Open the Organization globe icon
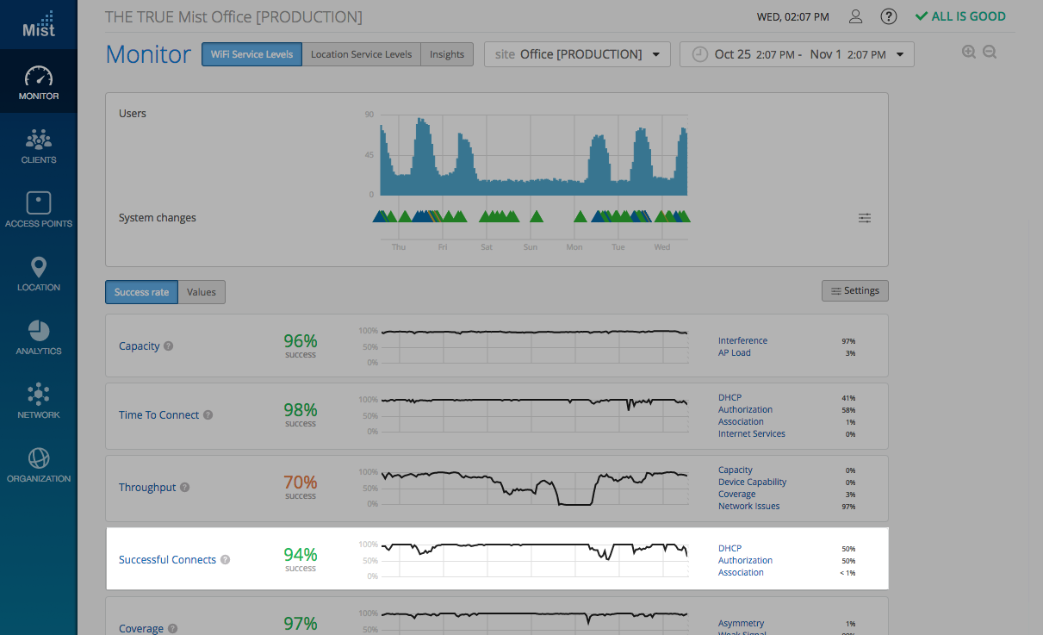Screen dimensions: 1043x635 click(x=39, y=465)
